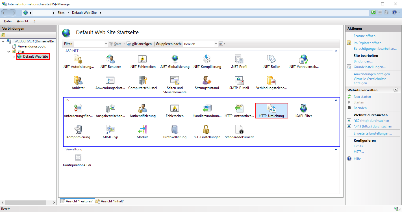Image resolution: width=402 pixels, height=212 pixels.
Task: Open the Ansicht menu
Action: pyautogui.click(x=23, y=21)
